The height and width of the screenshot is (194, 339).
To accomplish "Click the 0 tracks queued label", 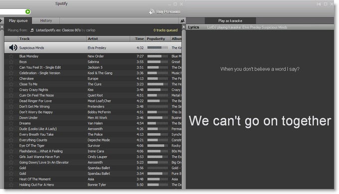I will (x=166, y=30).
